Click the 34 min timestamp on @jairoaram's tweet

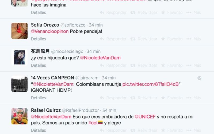[109, 78]
